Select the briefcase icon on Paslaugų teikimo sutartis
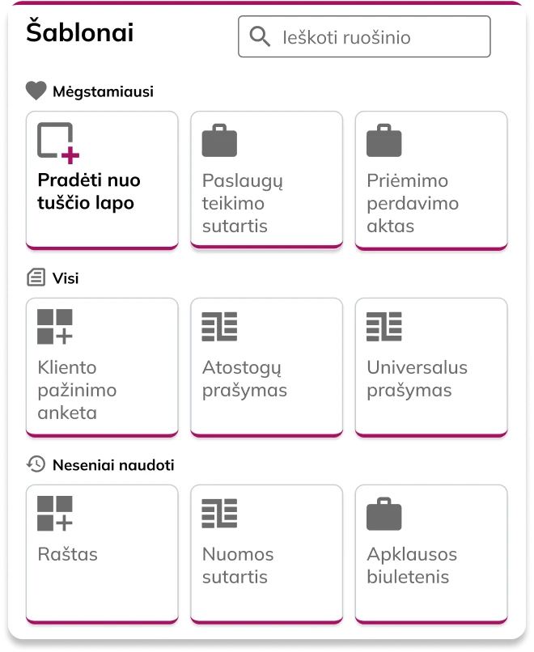The width and height of the screenshot is (534, 652). tap(218, 139)
